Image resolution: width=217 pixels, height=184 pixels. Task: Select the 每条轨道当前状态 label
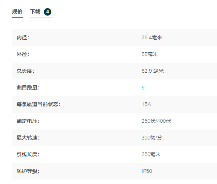(x=39, y=104)
